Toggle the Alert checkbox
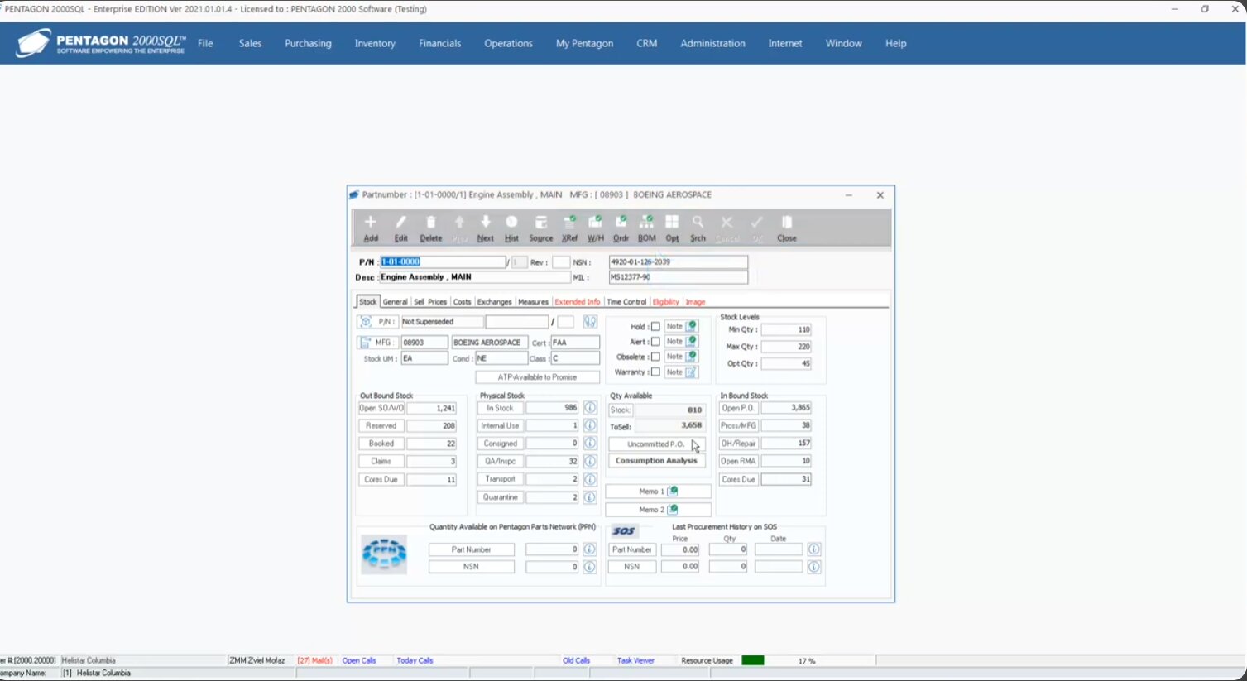This screenshot has height=681, width=1247. (x=655, y=342)
